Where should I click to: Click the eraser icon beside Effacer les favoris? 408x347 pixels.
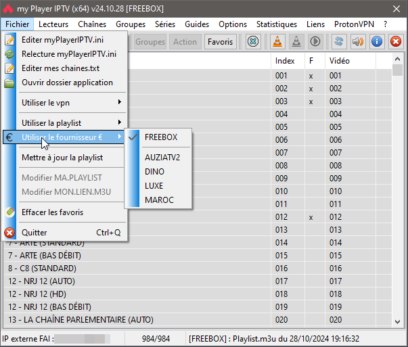(10, 212)
